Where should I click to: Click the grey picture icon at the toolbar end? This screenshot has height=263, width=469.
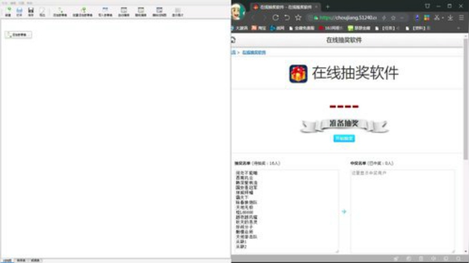point(178,12)
